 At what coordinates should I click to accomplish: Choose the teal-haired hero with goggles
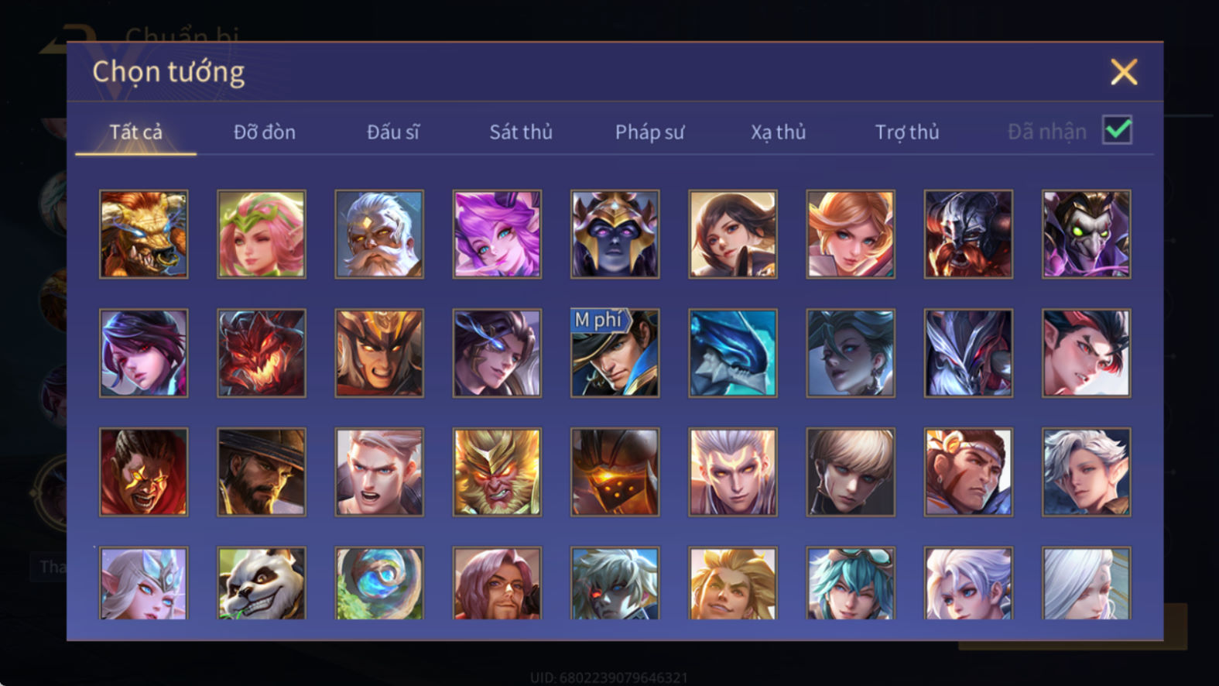851,583
